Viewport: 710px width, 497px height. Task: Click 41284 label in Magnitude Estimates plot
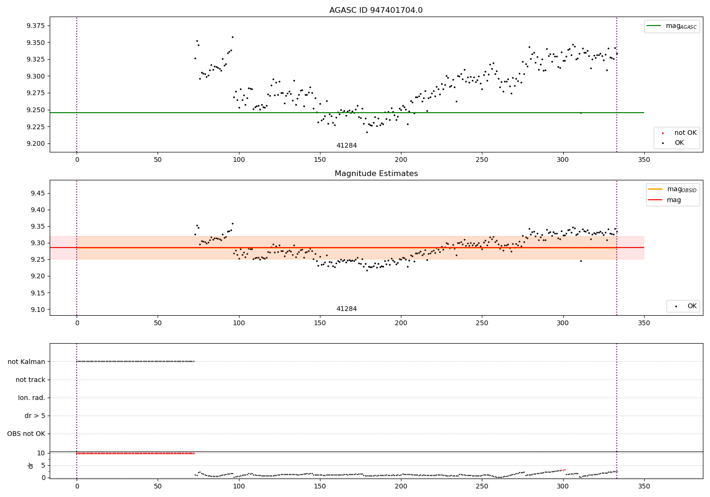346,309
